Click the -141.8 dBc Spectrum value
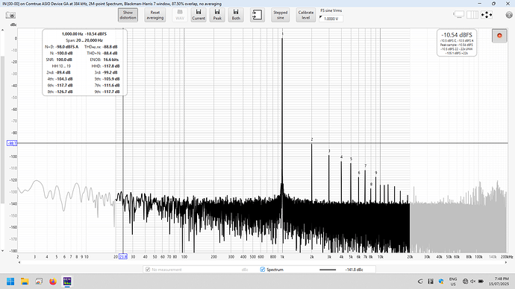Screen dimensions: 515x289 point(354,270)
